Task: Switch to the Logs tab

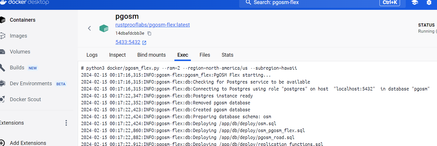Action: pos(92,55)
